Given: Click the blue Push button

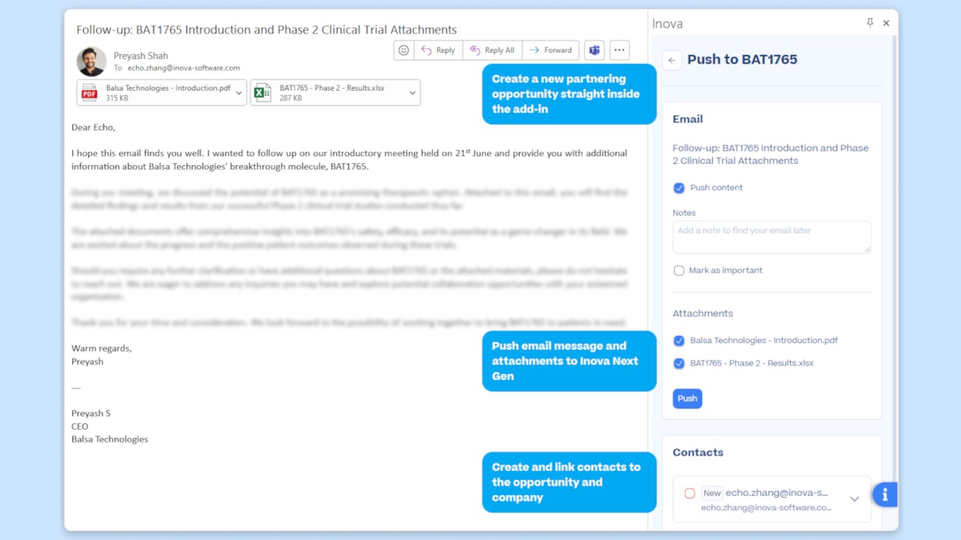Looking at the screenshot, I should (687, 399).
